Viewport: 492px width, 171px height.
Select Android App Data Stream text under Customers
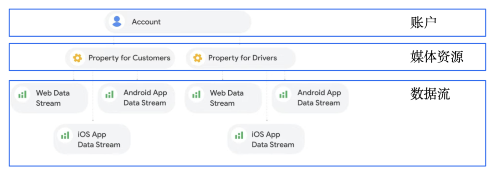point(145,98)
